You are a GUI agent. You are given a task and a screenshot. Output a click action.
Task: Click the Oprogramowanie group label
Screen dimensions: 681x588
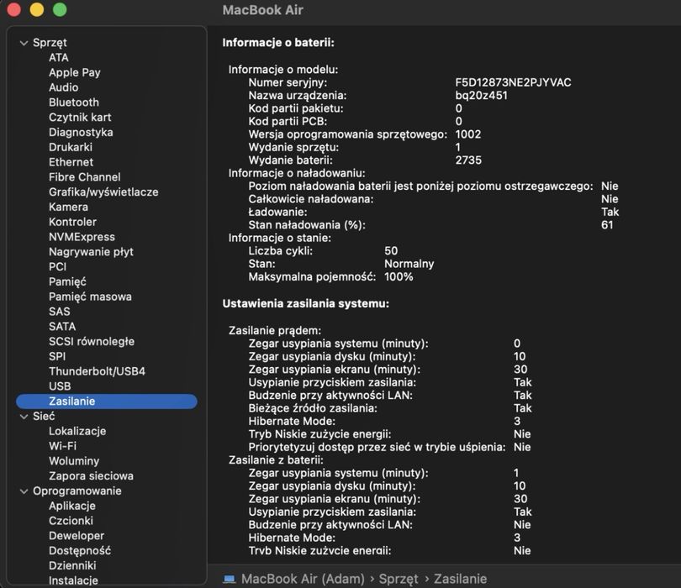(77, 491)
